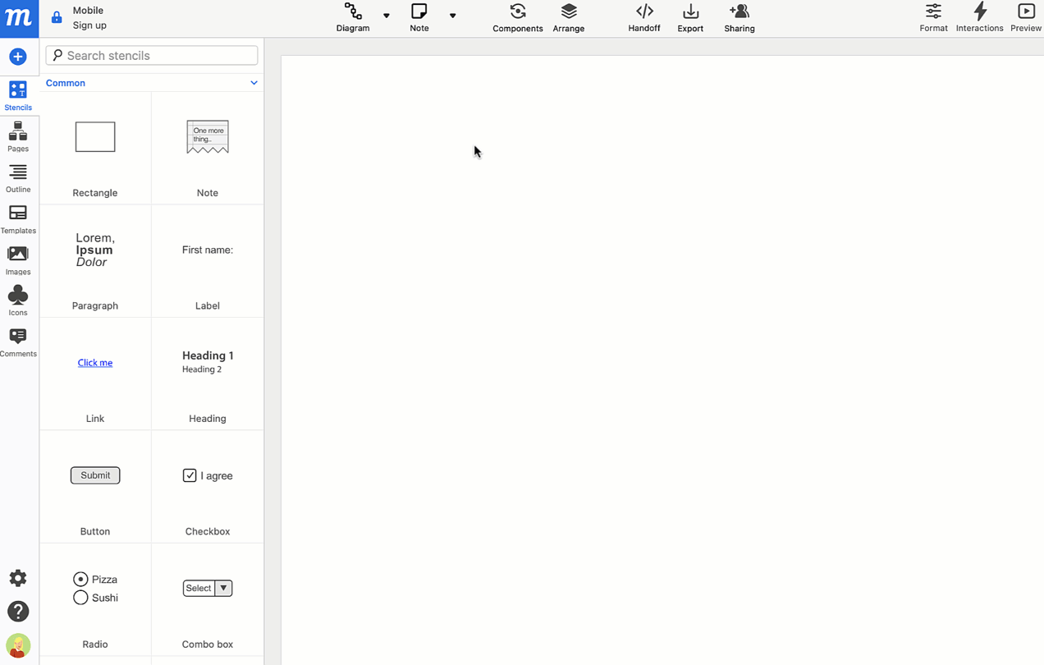Open Handoff mode

point(643,16)
